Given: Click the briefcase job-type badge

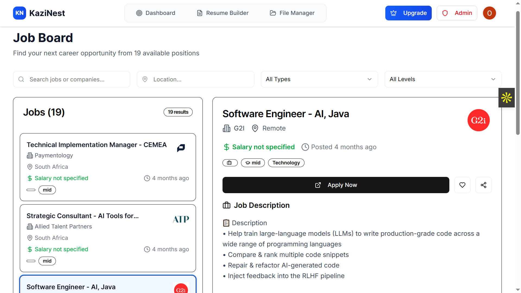Looking at the screenshot, I should click(x=230, y=163).
